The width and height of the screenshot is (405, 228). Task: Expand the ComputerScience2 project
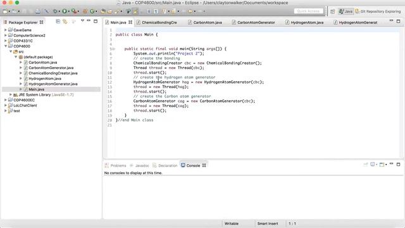(6, 35)
